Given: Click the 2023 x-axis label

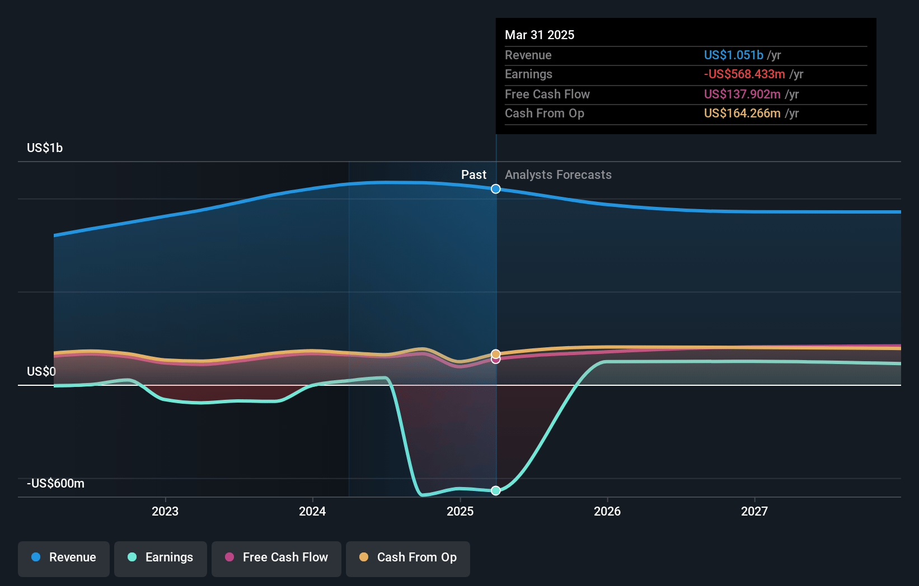Looking at the screenshot, I should [x=165, y=511].
